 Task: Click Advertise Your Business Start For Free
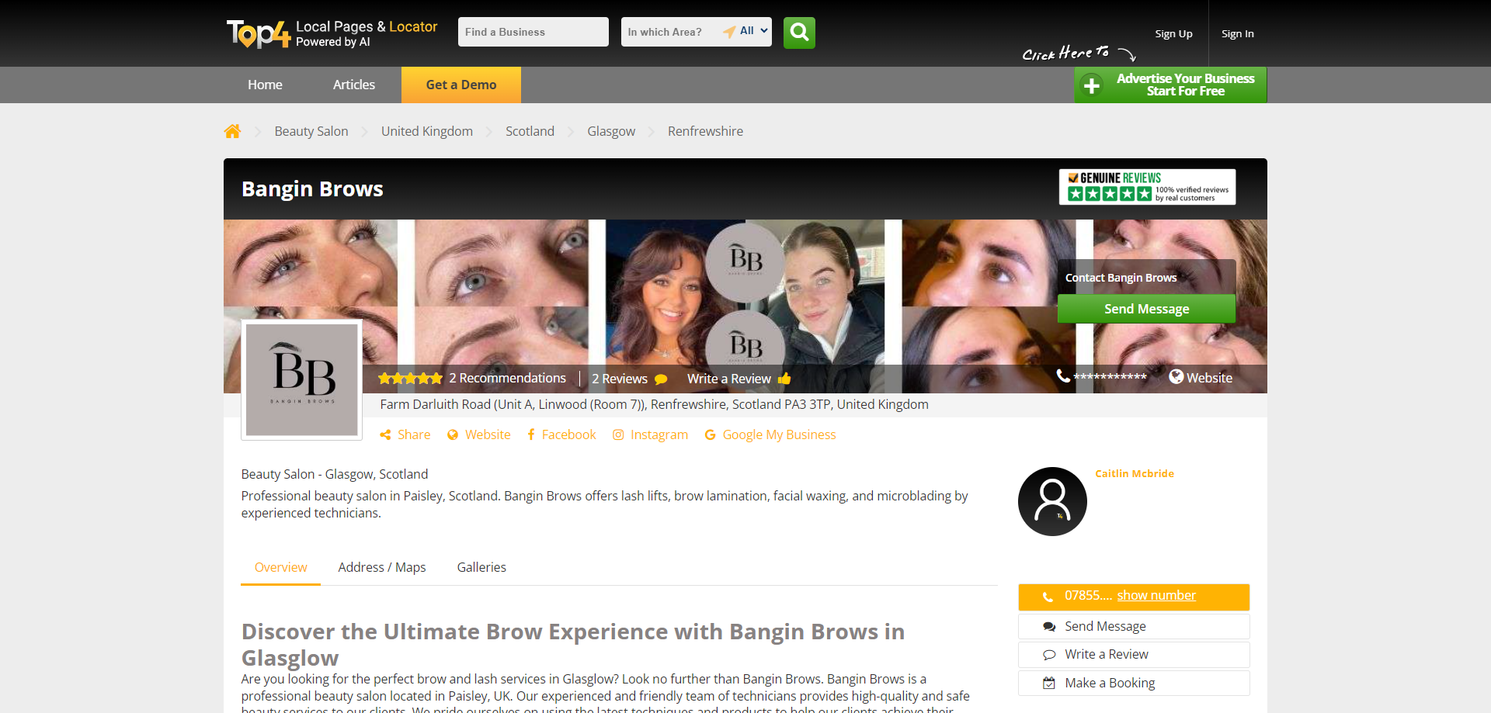click(x=1171, y=85)
